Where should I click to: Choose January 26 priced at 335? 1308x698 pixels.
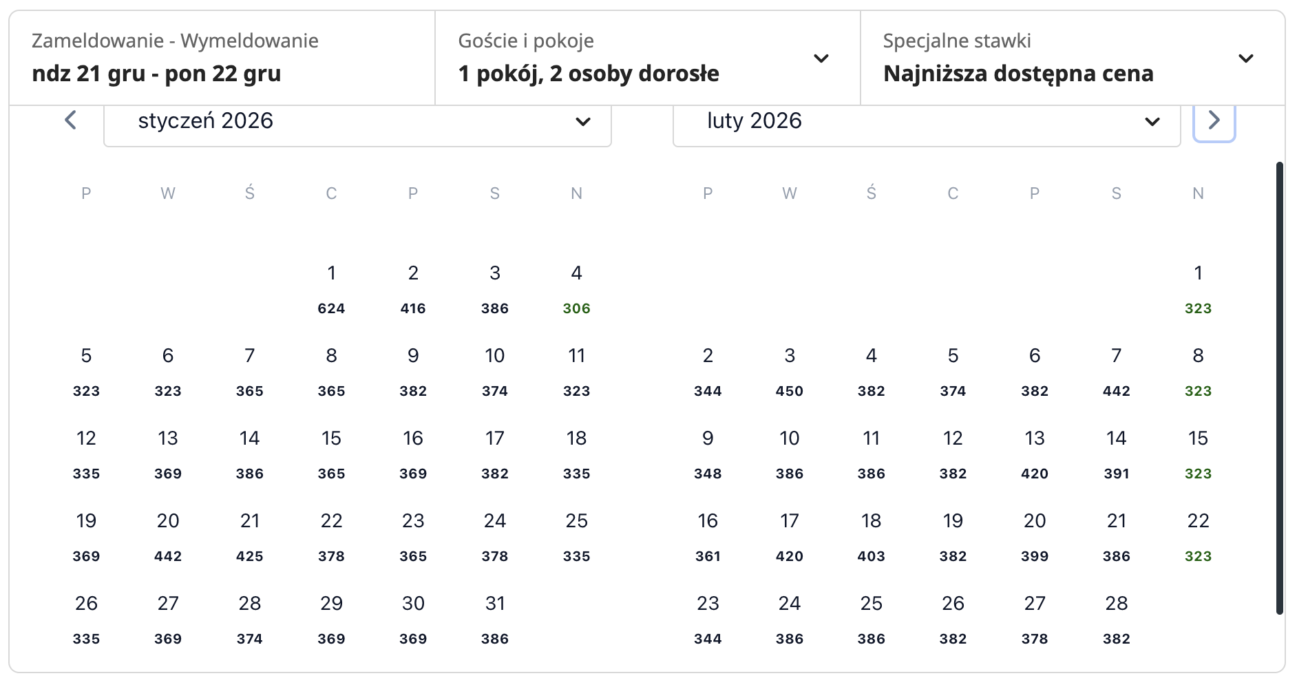point(86,618)
